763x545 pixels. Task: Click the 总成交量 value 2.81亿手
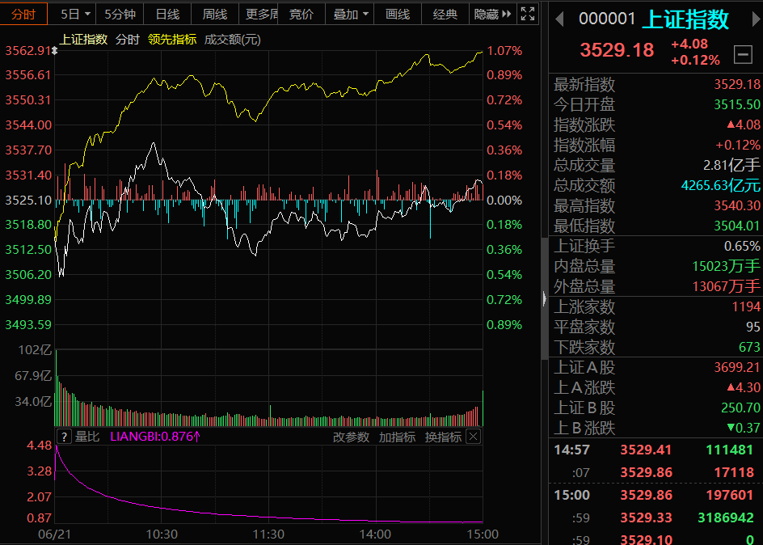click(x=731, y=165)
